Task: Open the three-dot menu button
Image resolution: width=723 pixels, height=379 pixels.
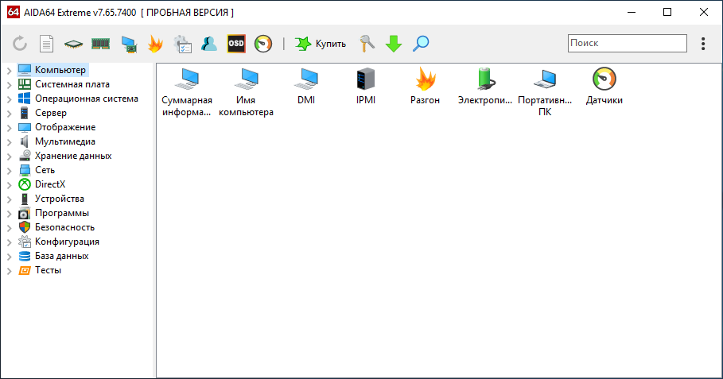Action: [x=703, y=44]
